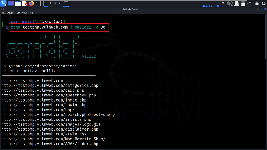Open the Kali applications menu
Viewport: 267px width, 150px height.
(3, 3)
